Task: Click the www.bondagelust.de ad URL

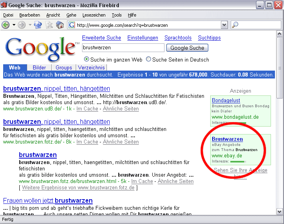Action: coord(235,117)
